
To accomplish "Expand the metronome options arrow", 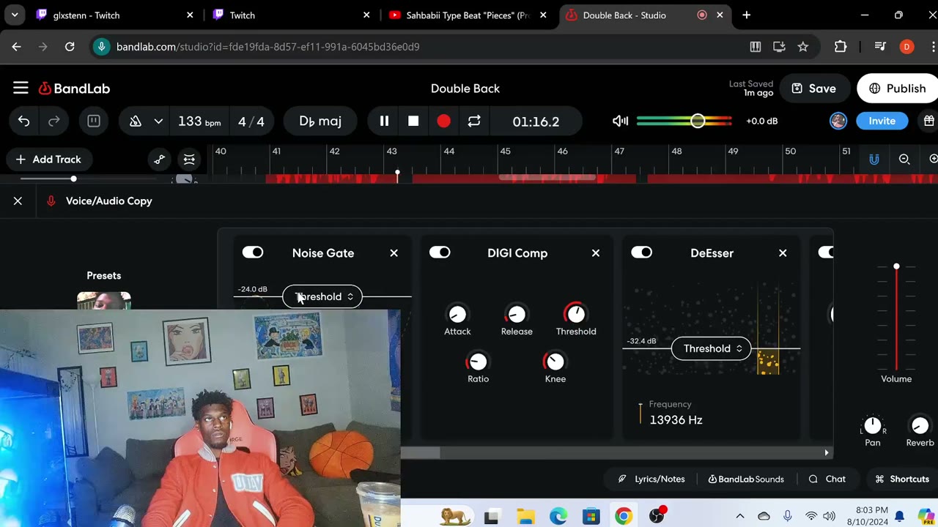I will pyautogui.click(x=158, y=122).
